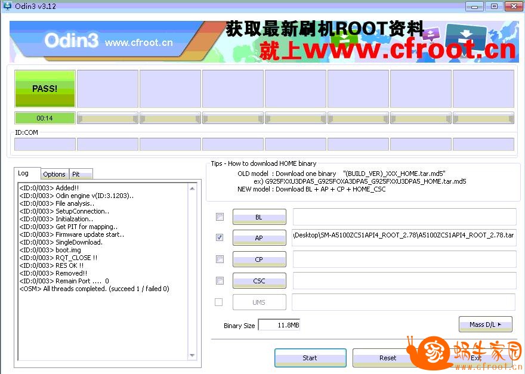
Task: Exit the Odin3 application
Action: click(476, 358)
